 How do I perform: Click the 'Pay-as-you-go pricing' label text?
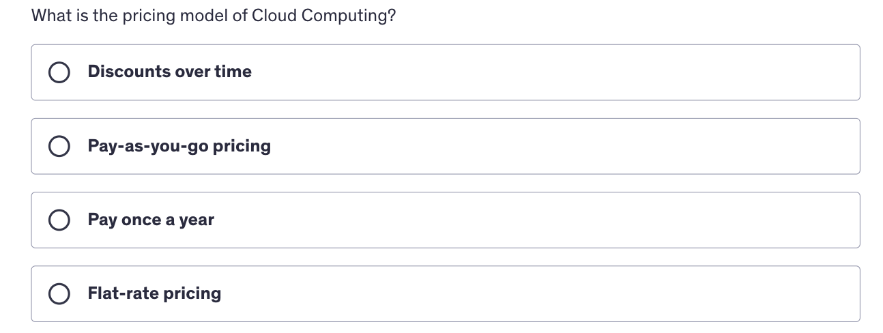(x=179, y=146)
